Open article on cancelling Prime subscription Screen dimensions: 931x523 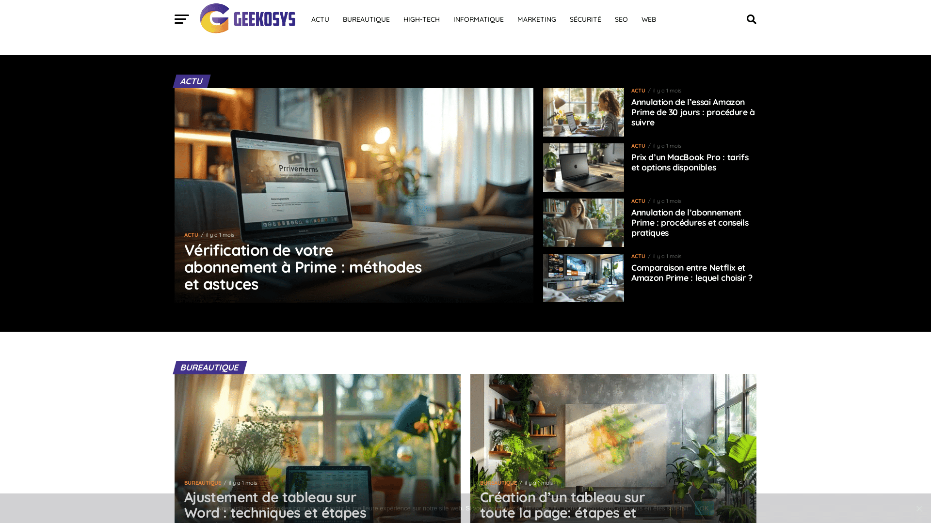click(690, 223)
